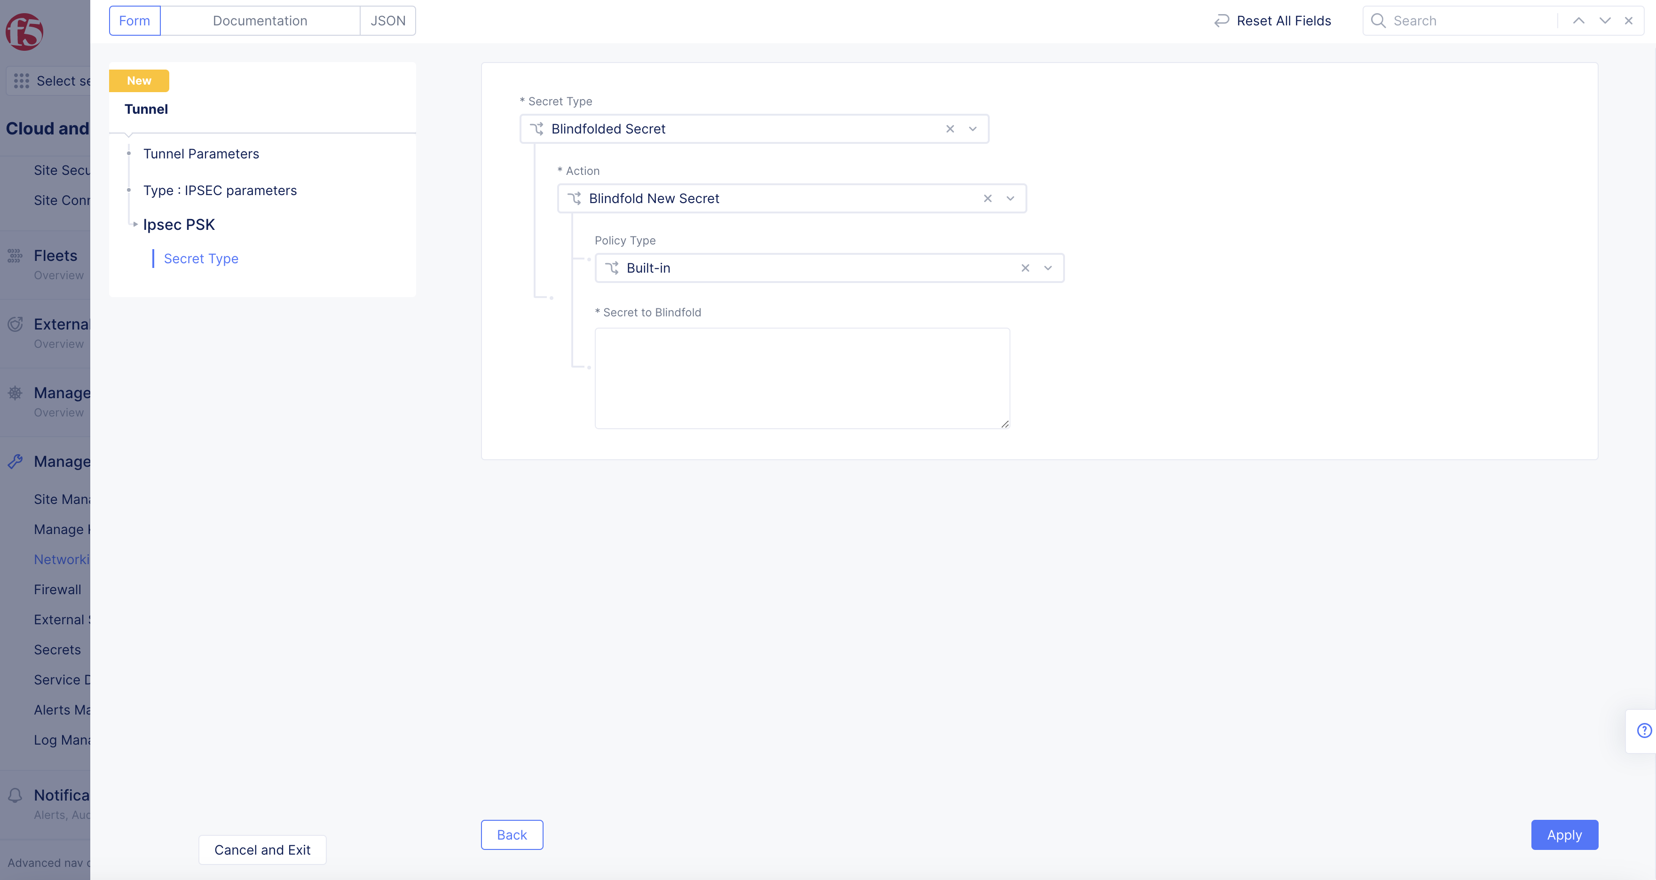Click the helm wheel icon beside Manage
The image size is (1656, 880).
point(15,393)
